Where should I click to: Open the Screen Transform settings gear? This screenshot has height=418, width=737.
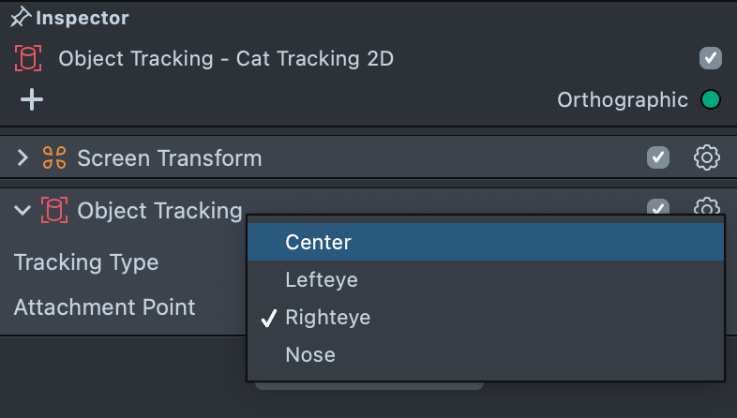coord(706,157)
